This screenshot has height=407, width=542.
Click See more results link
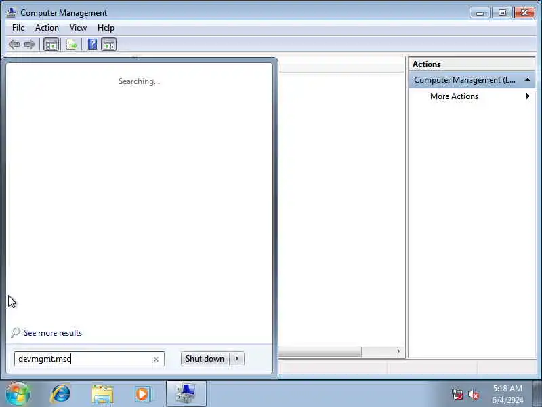point(53,333)
